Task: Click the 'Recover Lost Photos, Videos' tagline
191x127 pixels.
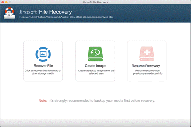Action: click(66, 17)
